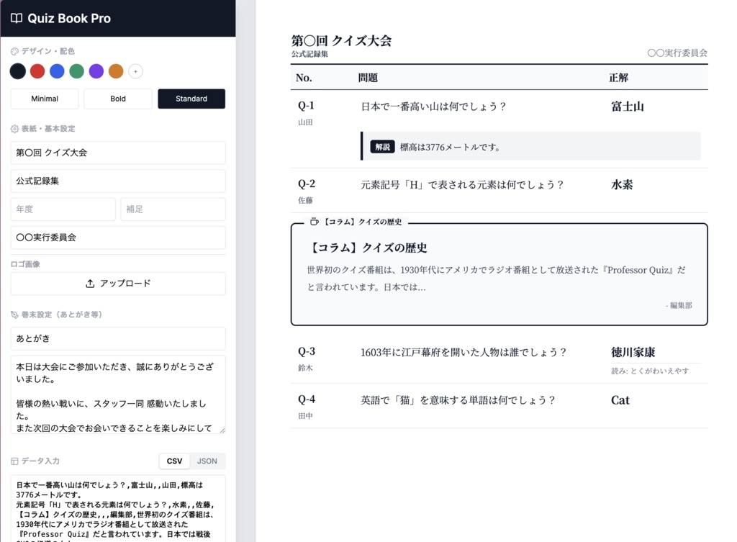Select the Minimal design style

tap(44, 99)
